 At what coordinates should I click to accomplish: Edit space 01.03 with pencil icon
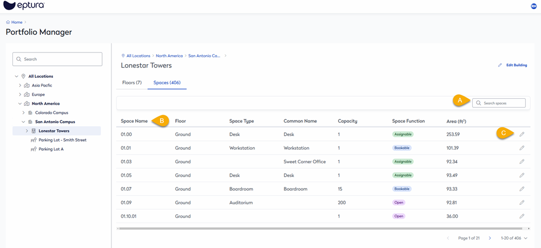pyautogui.click(x=522, y=162)
